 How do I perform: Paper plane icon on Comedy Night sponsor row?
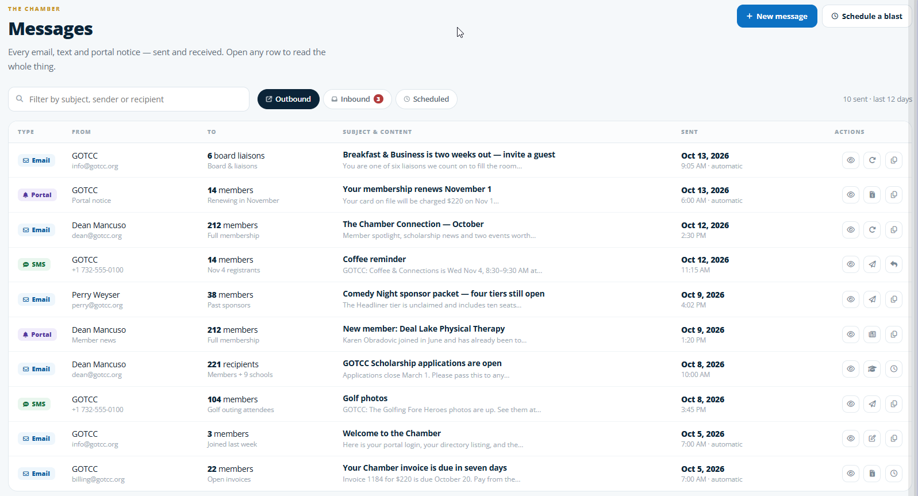click(872, 299)
